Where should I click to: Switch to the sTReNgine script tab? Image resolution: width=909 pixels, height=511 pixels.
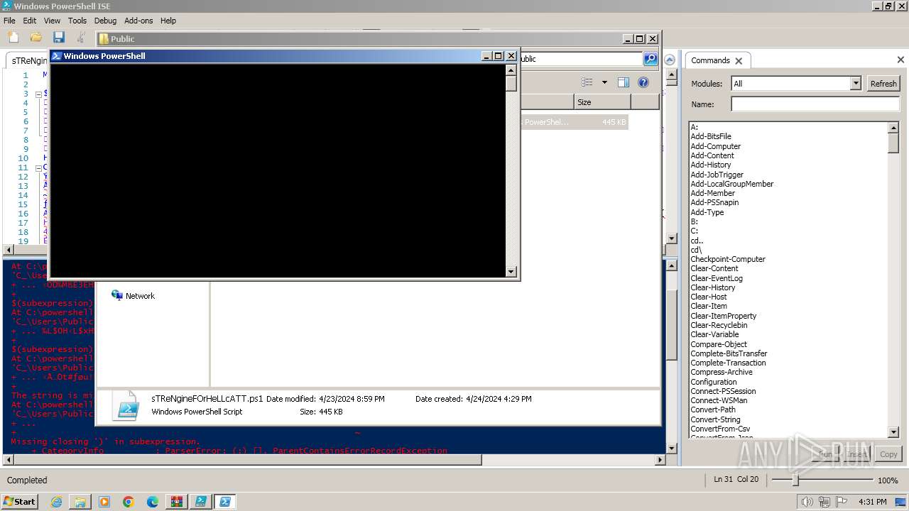click(x=28, y=61)
